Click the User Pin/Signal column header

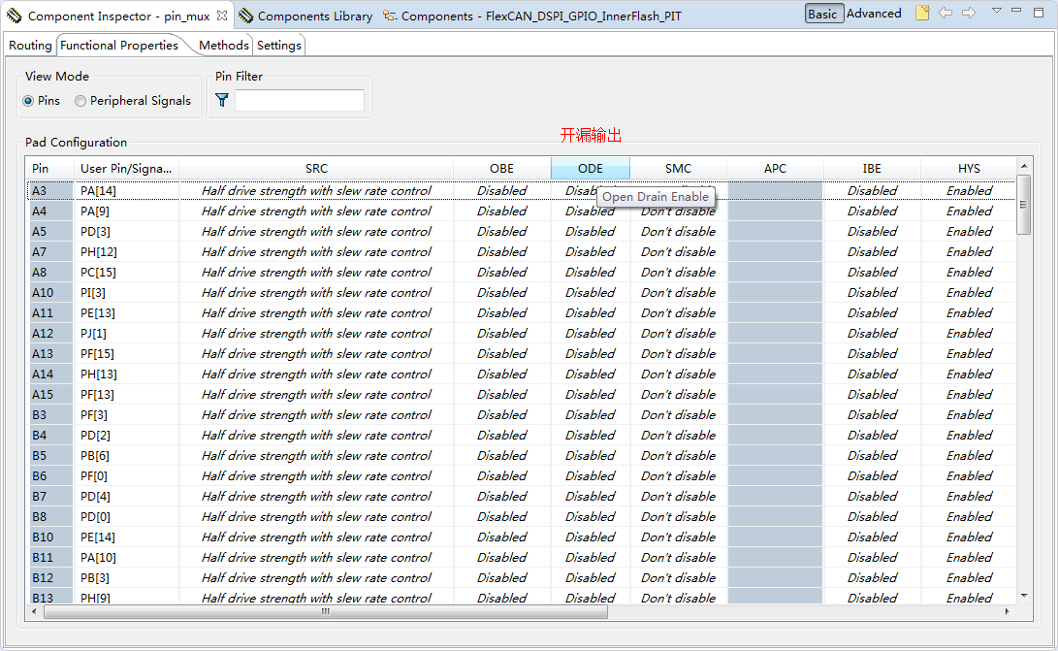click(126, 168)
